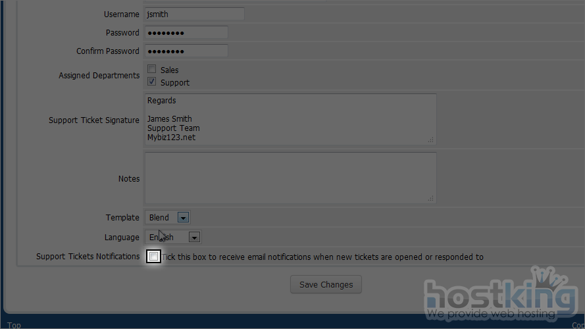585x329 pixels.
Task: Open the Template dropdown arrow
Action: [184, 218]
